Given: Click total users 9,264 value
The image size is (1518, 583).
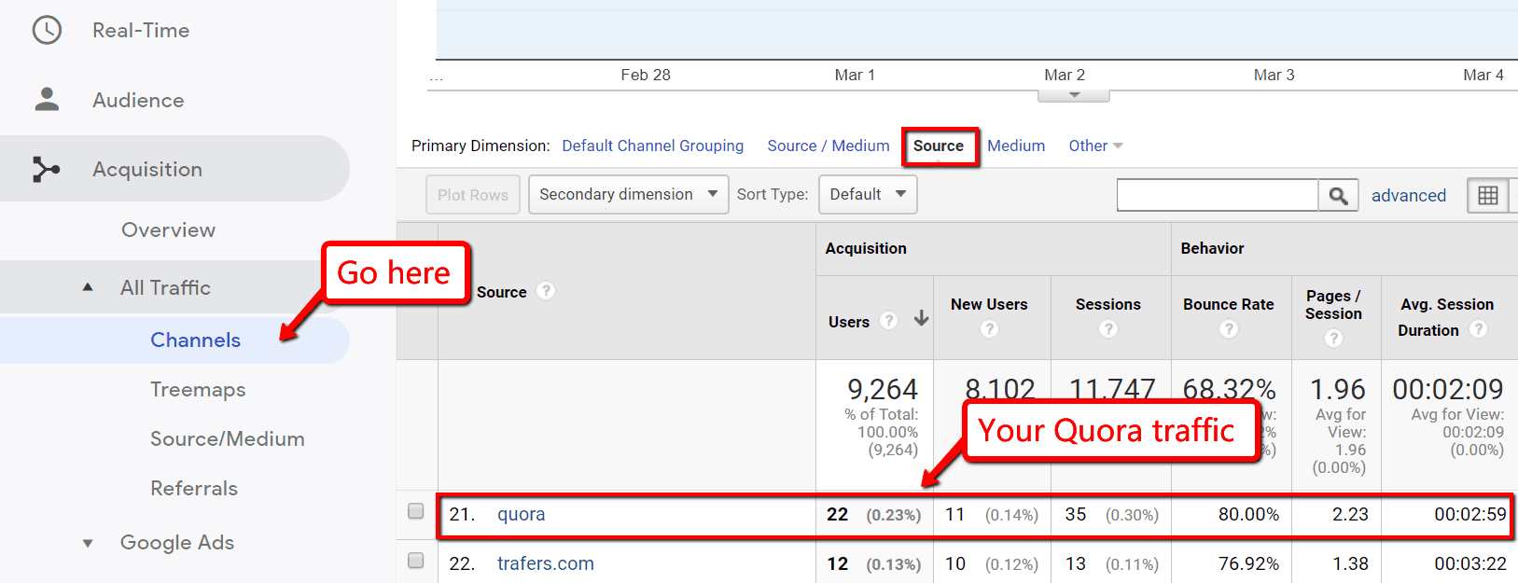Looking at the screenshot, I should click(x=883, y=389).
